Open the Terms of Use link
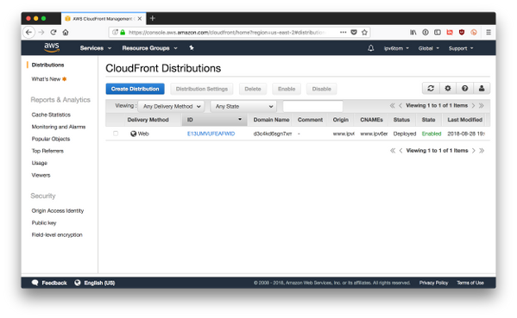 [x=470, y=283]
